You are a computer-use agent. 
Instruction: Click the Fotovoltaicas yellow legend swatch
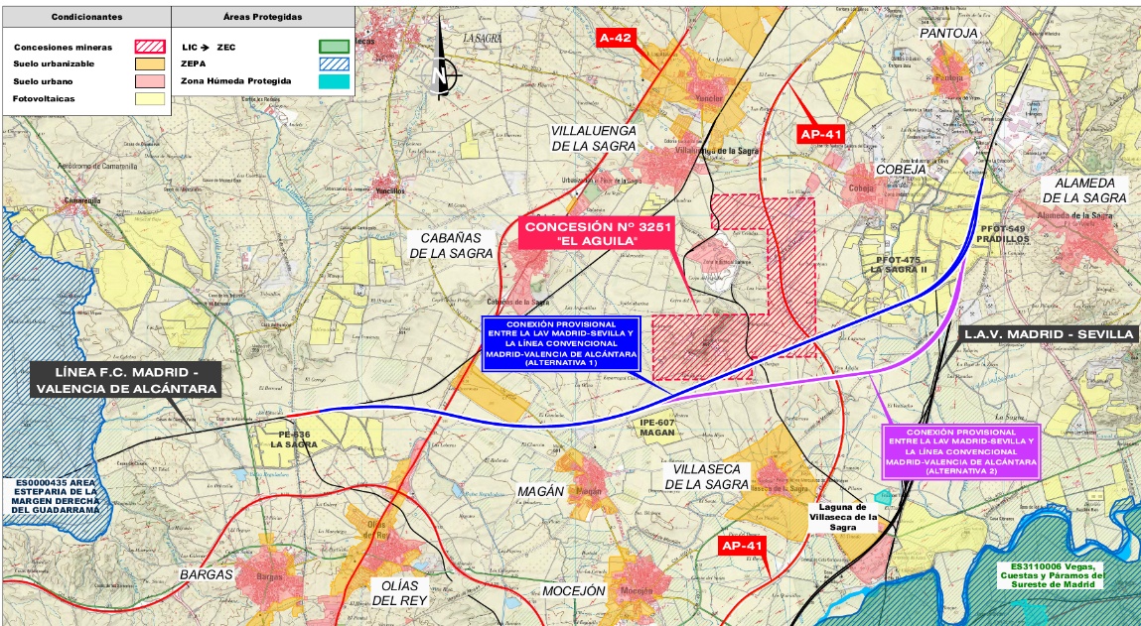tap(150, 99)
